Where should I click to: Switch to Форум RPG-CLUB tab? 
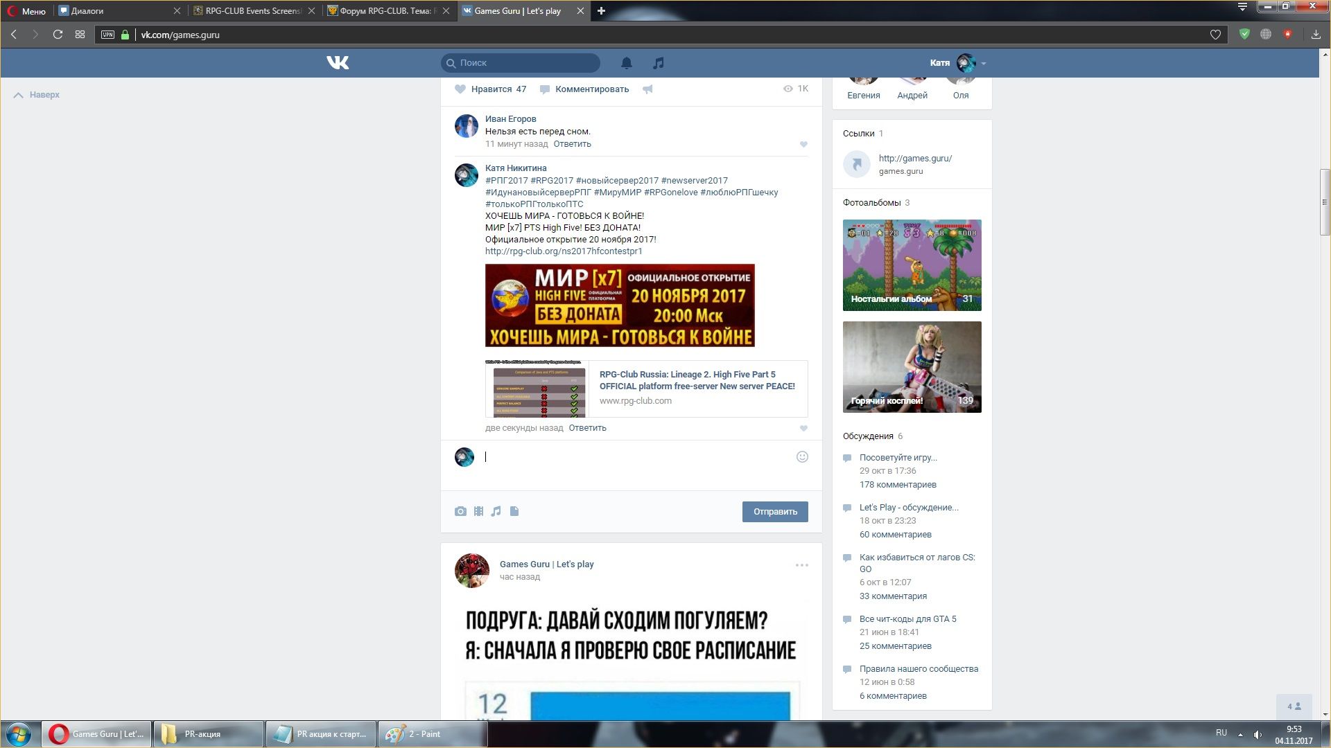(388, 11)
